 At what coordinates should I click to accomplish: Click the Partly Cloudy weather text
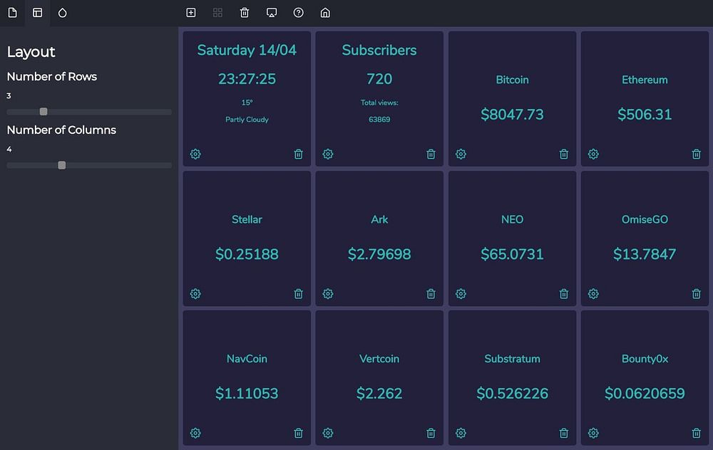247,120
